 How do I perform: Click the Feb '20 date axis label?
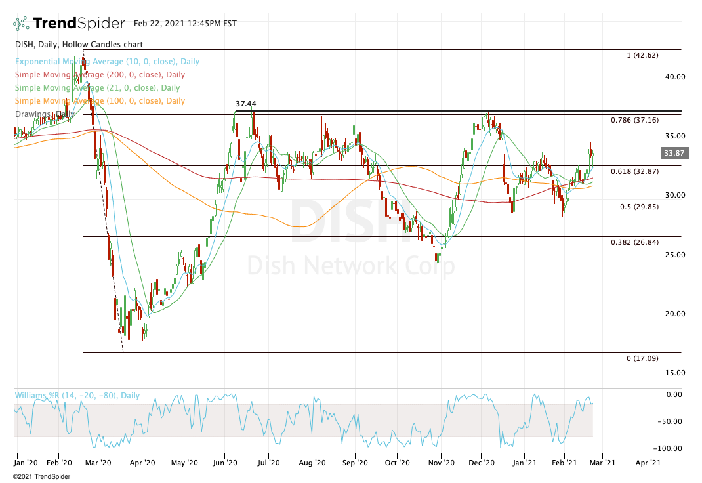[x=59, y=463]
